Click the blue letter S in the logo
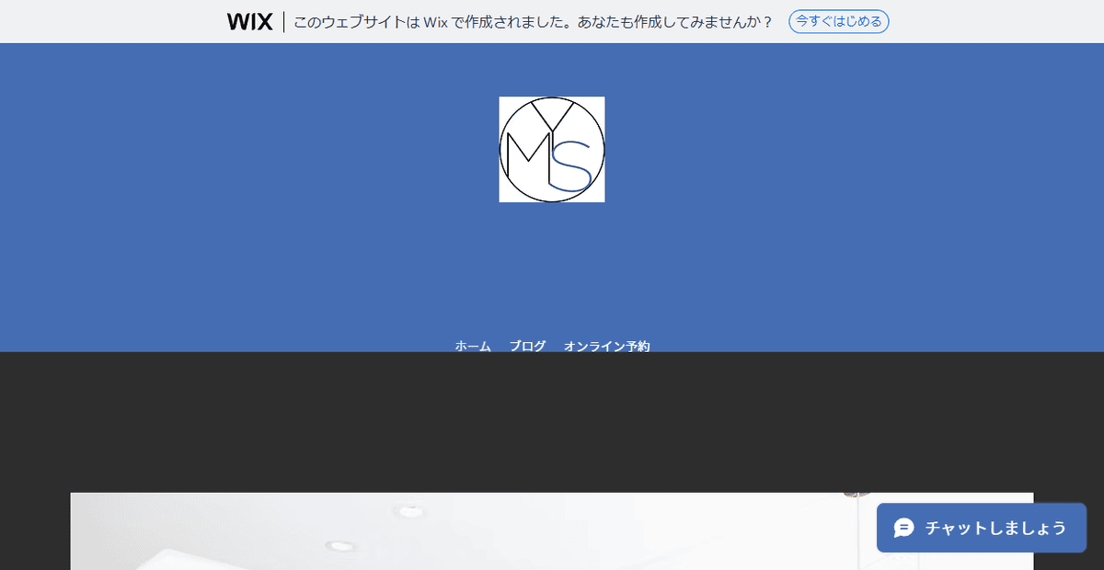1104x570 pixels. point(570,166)
